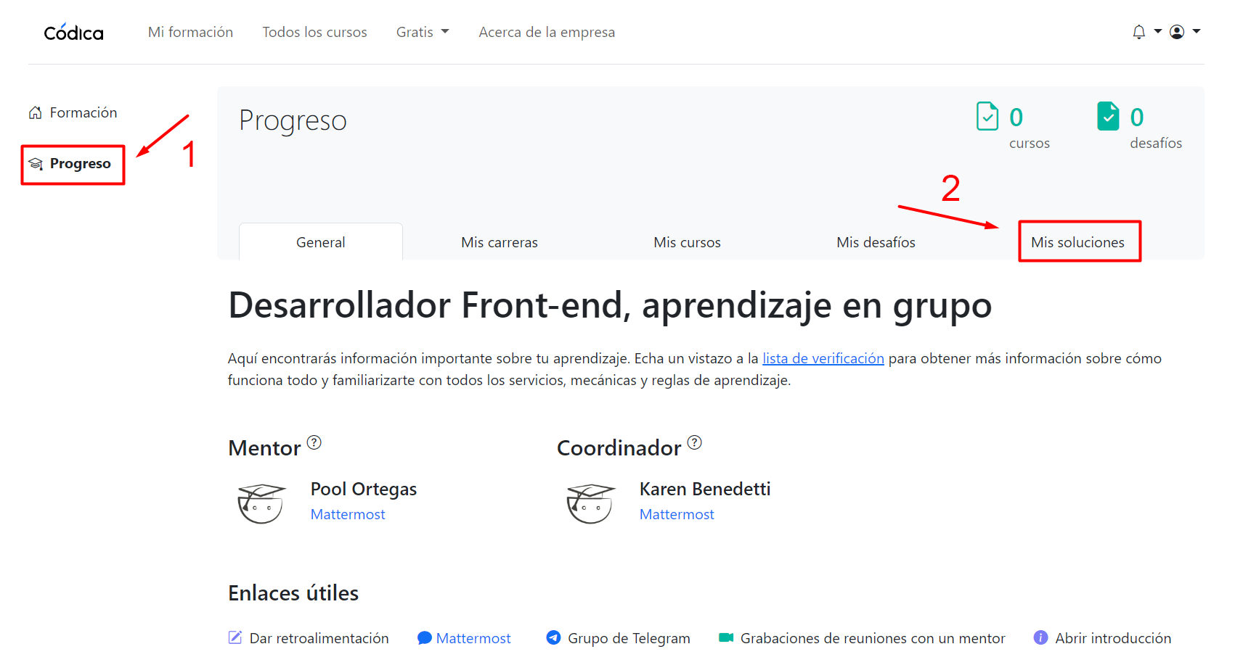The width and height of the screenshot is (1235, 657).
Task: Click the user profile avatar icon
Action: pos(1177,32)
